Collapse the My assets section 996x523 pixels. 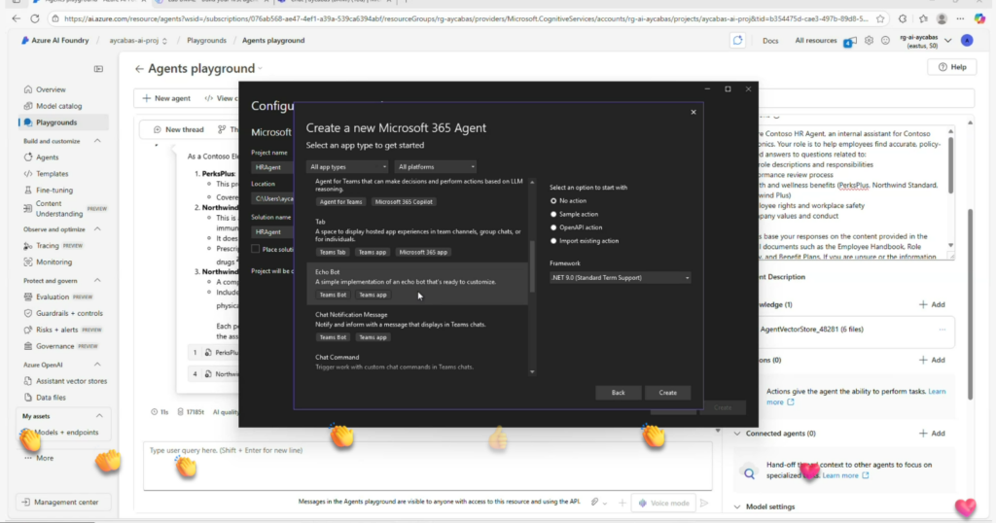pos(99,416)
